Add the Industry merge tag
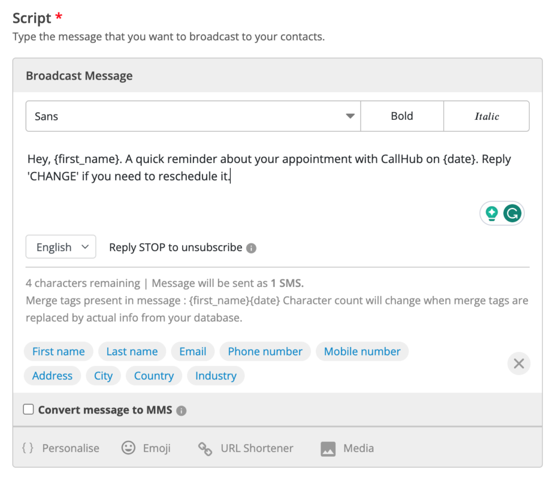556x480 pixels. (216, 375)
